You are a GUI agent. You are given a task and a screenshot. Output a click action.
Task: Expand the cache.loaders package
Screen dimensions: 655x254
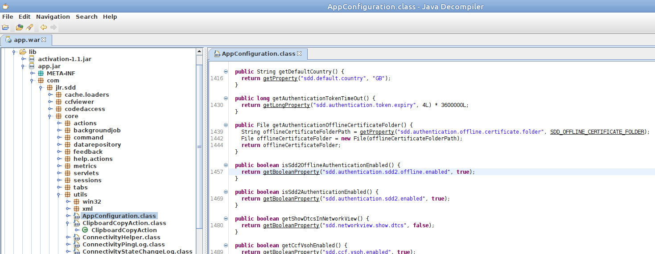[49, 94]
